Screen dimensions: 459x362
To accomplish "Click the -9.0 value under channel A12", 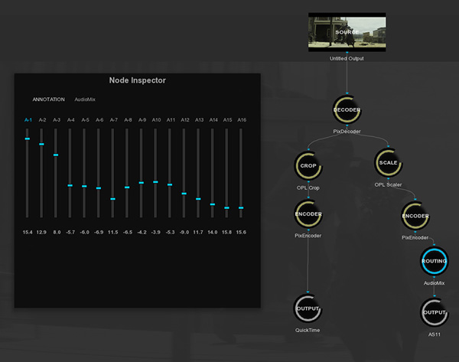I will click(x=184, y=232).
